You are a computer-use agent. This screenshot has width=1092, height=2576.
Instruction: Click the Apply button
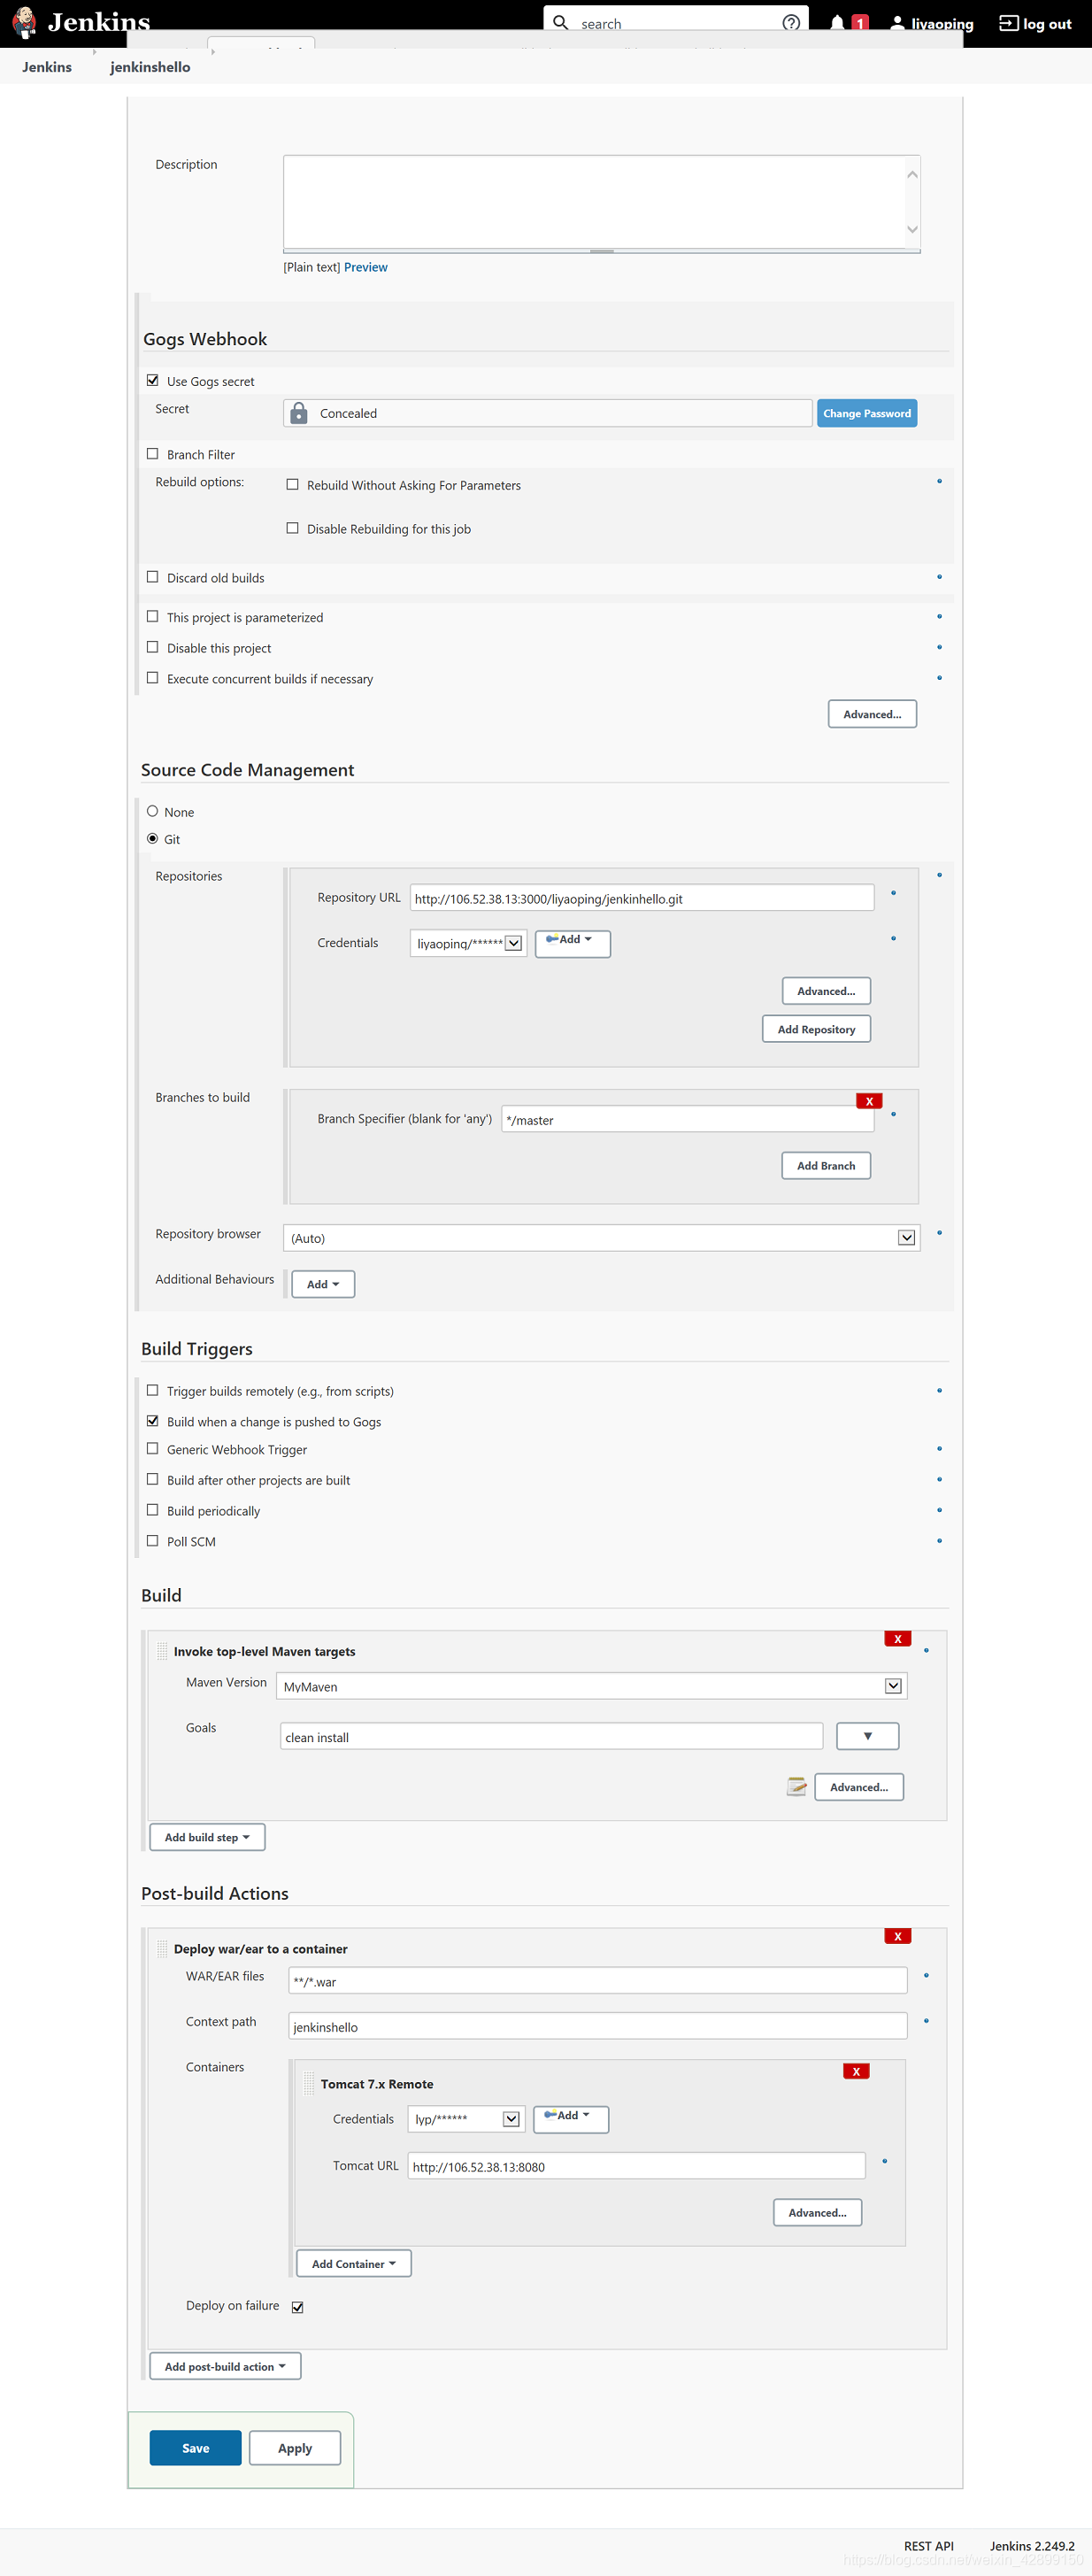(295, 2448)
